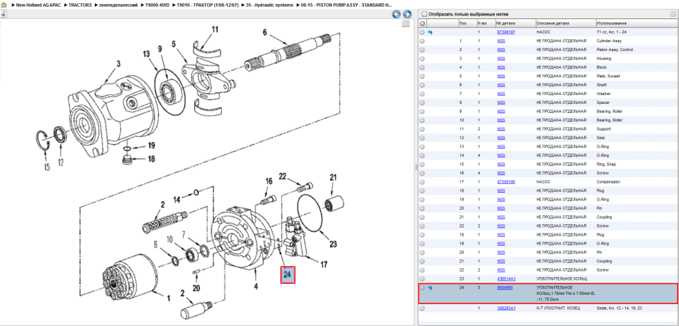Select callout 23 O-ring in diagram
Image resolution: width=679 pixels, height=326 pixels.
click(x=333, y=244)
